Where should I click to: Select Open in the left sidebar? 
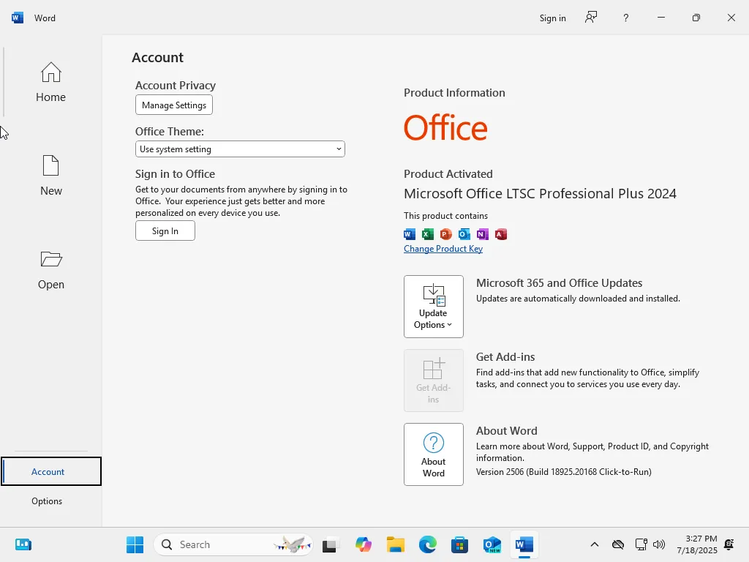coord(50,269)
